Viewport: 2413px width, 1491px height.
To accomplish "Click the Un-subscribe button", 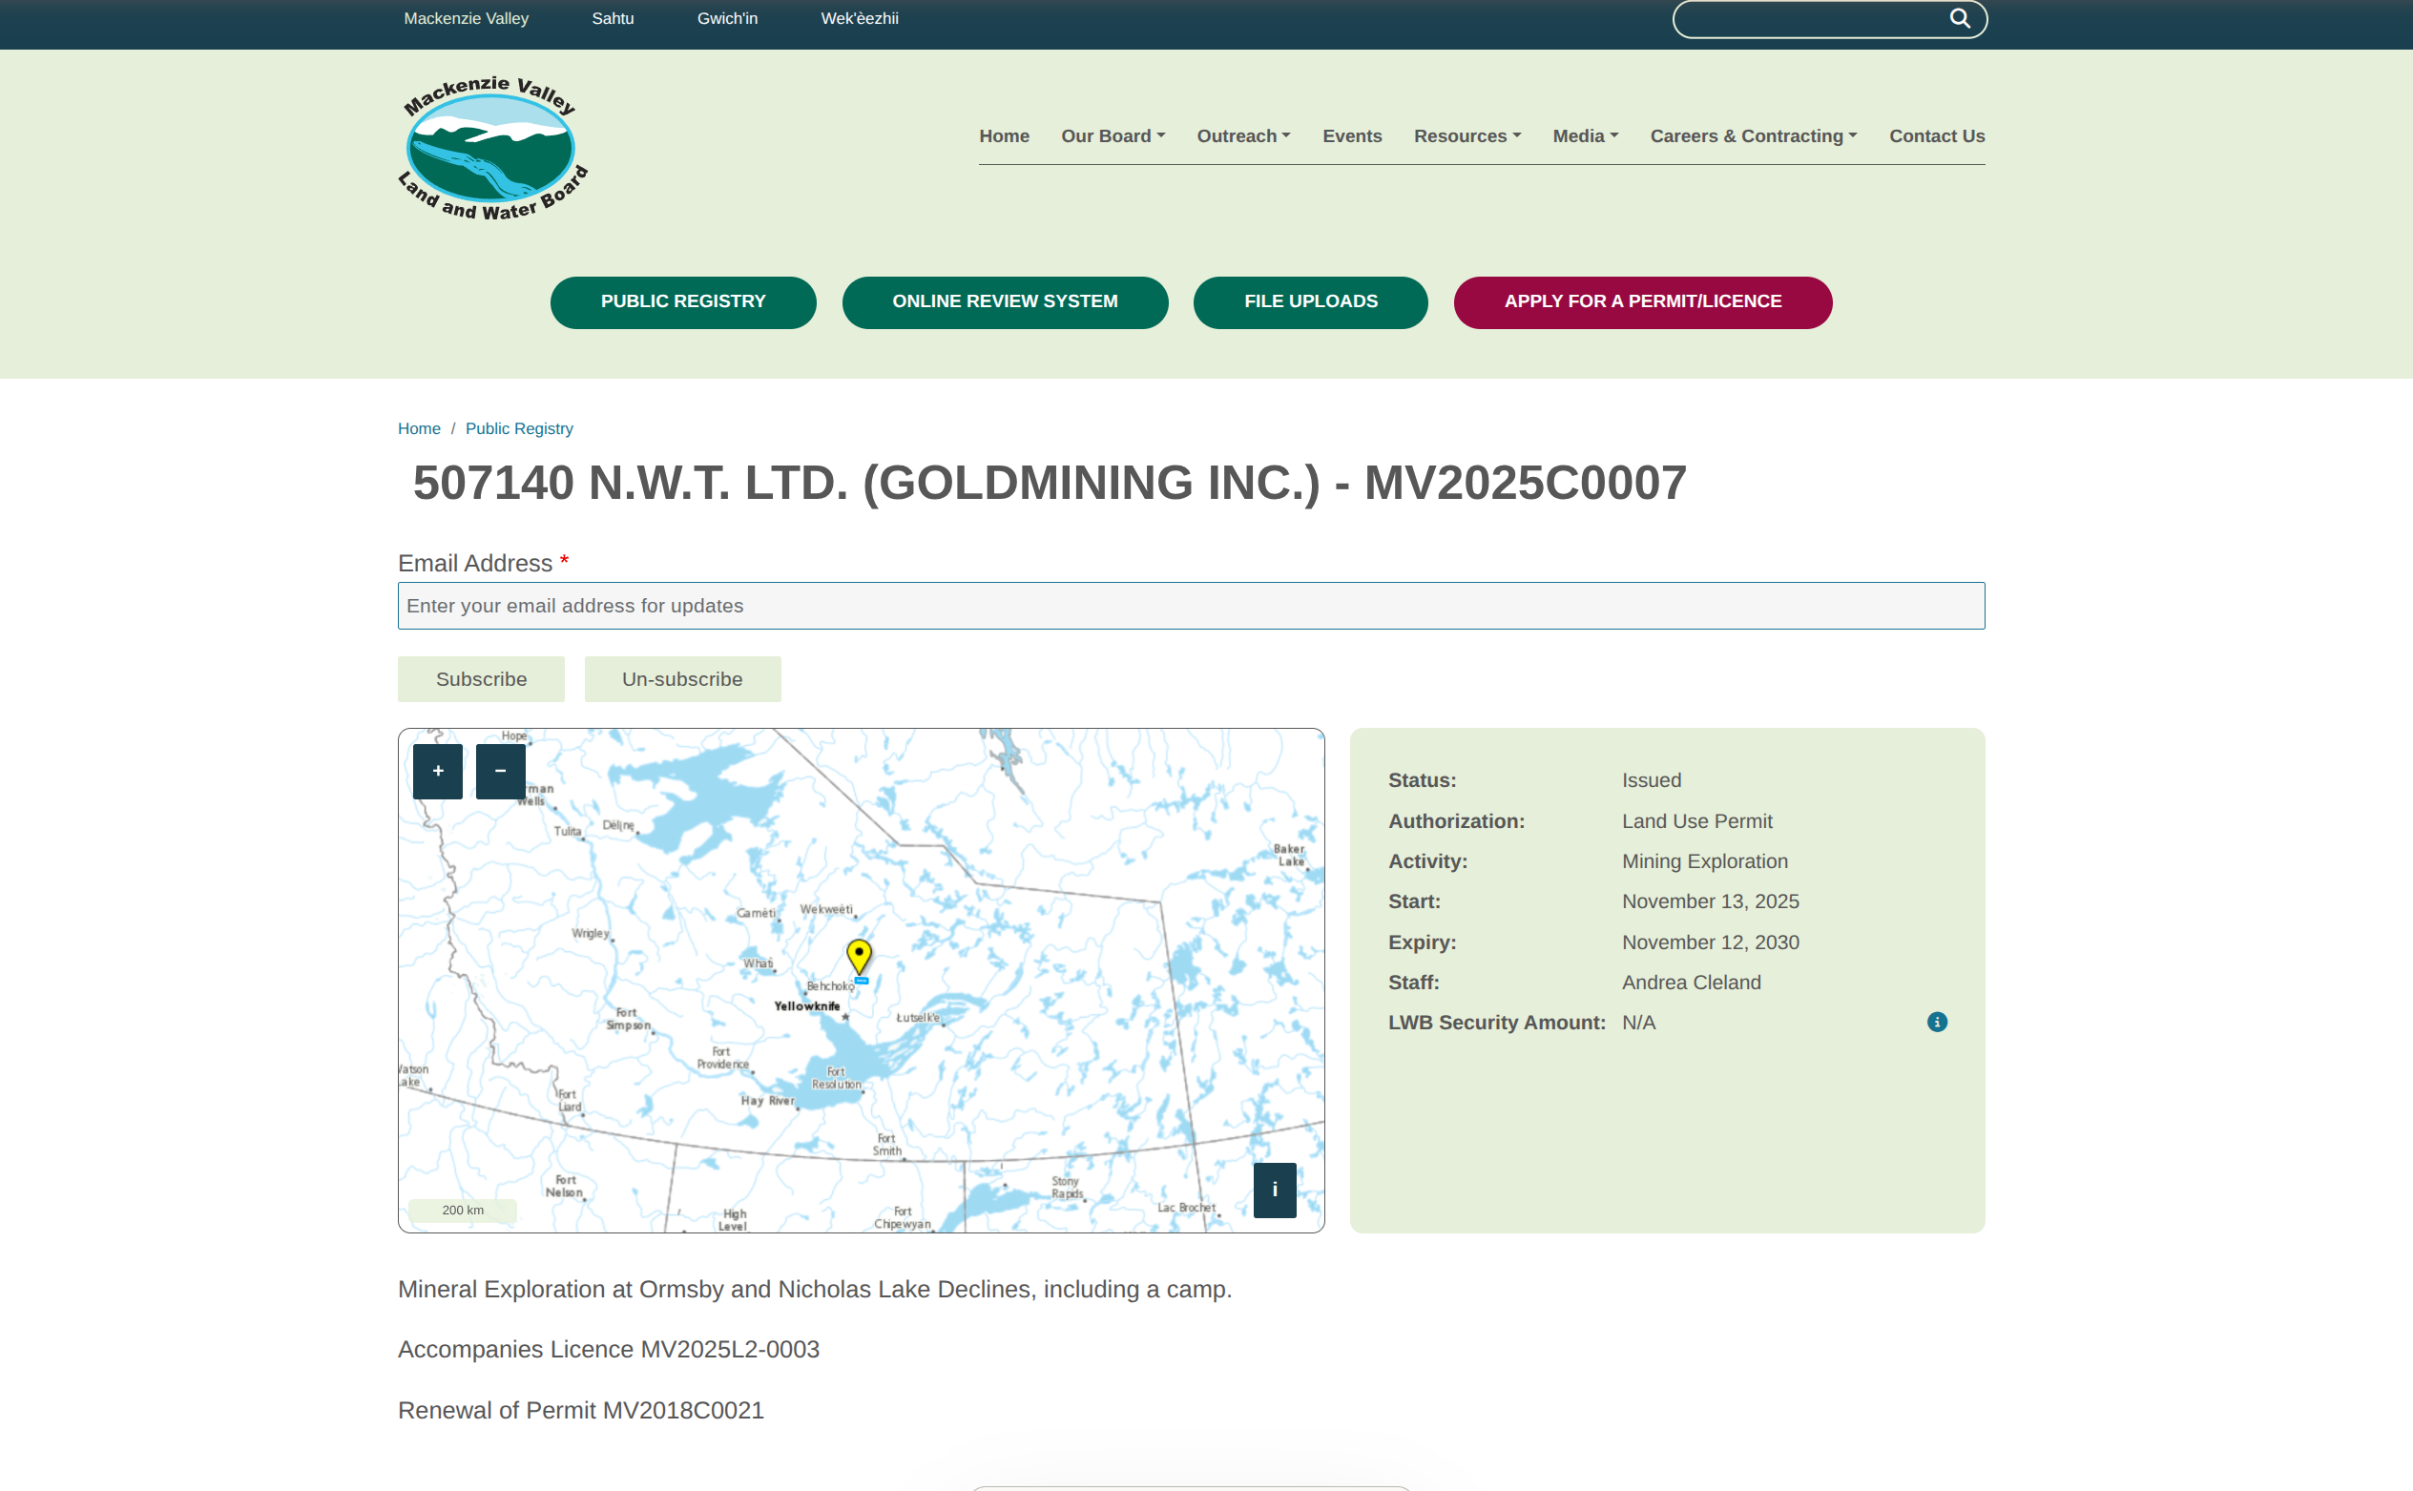I will [682, 679].
